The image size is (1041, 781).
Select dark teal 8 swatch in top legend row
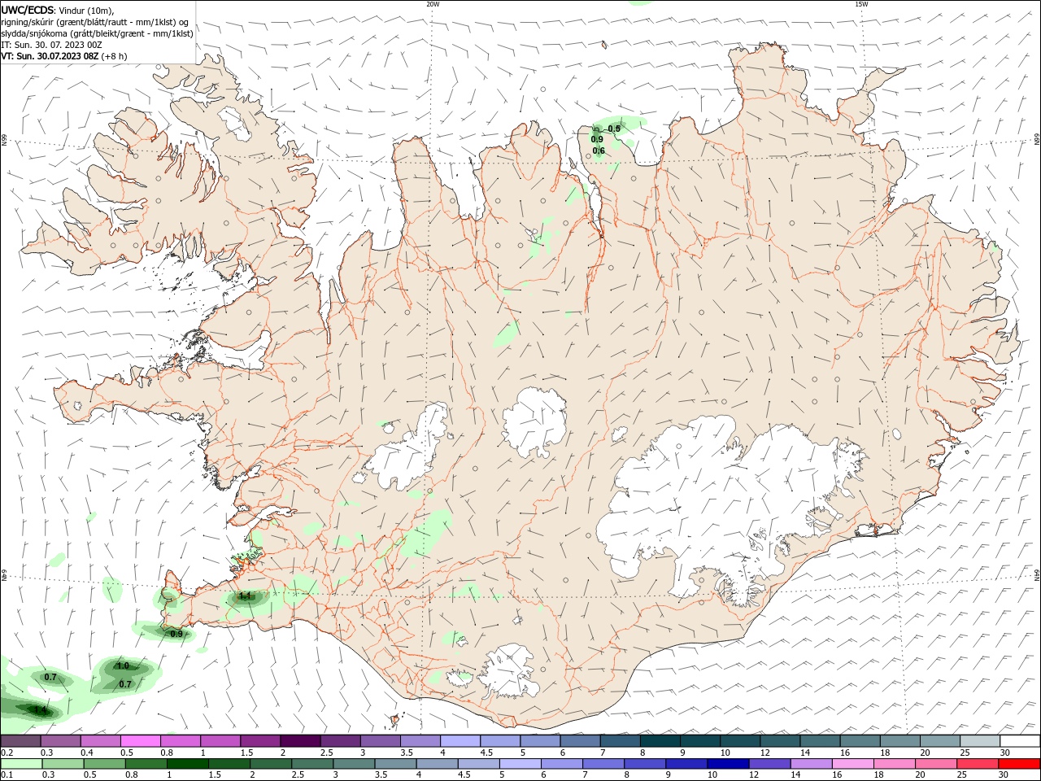tap(660, 741)
